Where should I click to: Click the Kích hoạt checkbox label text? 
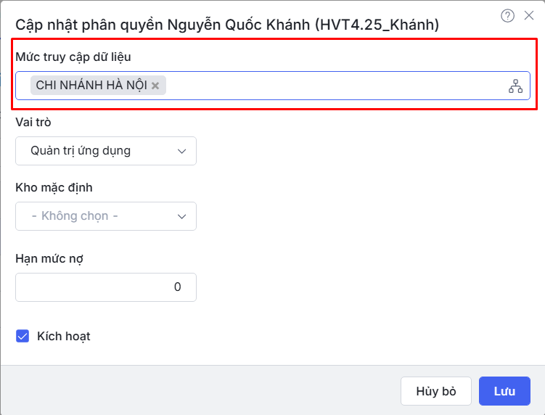(x=64, y=336)
